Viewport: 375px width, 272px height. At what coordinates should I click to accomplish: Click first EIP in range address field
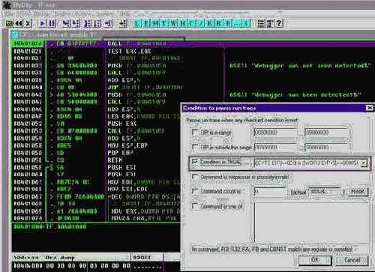coord(275,132)
